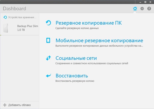Open Мобильное резервное копирование heading
The width and height of the screenshot is (154, 109).
[99, 41]
